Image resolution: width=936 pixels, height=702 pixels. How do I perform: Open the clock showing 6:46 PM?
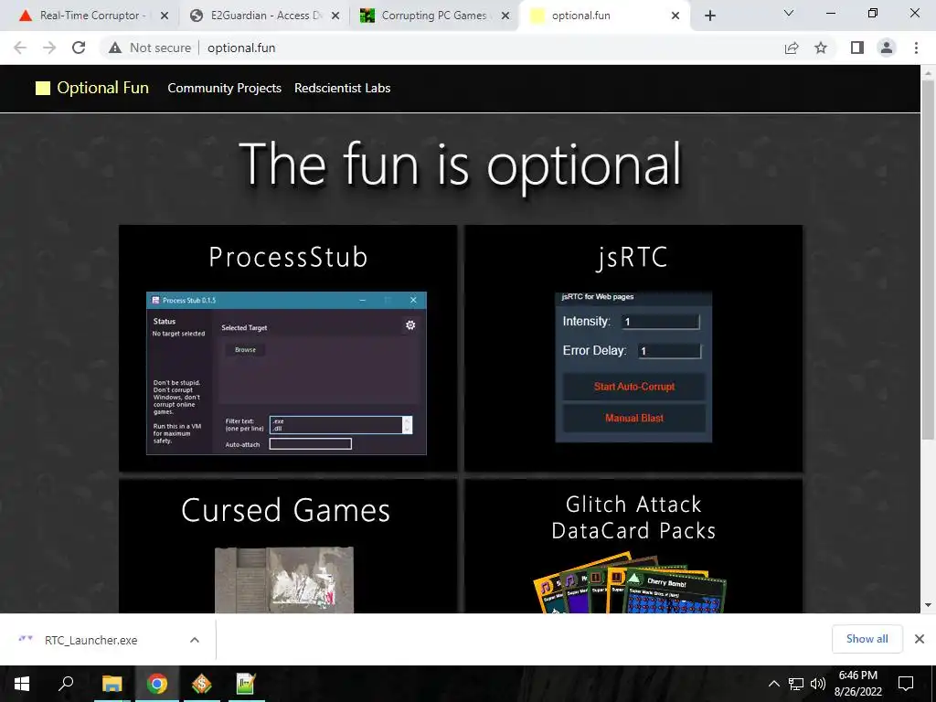tap(857, 684)
